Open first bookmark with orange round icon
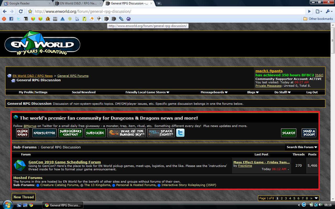335x209 pixels. point(4,19)
